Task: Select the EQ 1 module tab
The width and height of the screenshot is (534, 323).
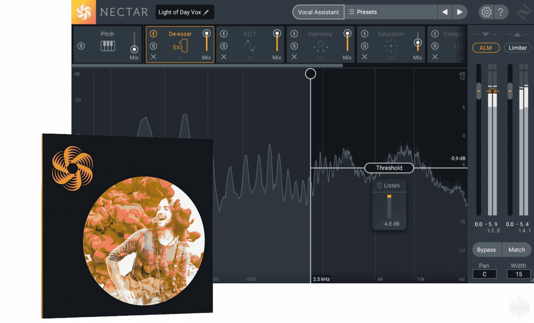Action: coord(250,34)
